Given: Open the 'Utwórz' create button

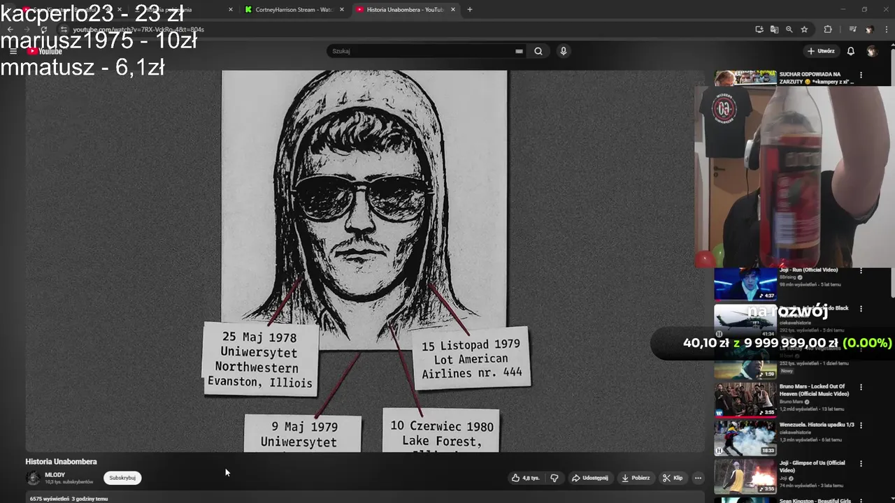Looking at the screenshot, I should 821,51.
